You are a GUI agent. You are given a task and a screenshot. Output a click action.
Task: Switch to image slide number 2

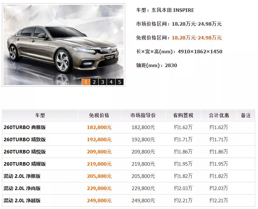[94, 82]
